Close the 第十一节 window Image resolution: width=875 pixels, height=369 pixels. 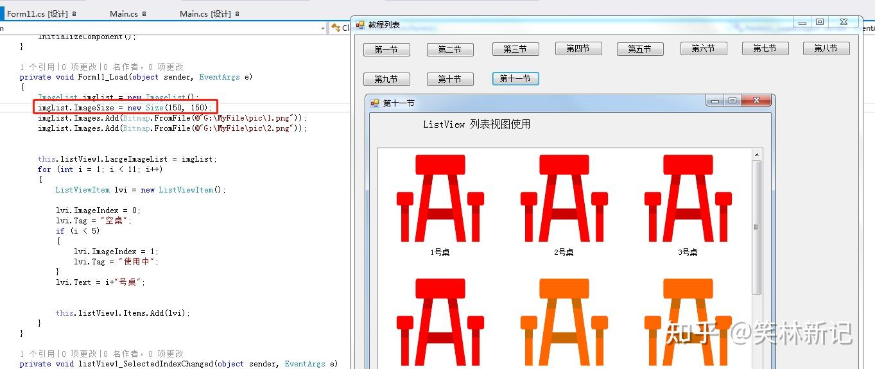(x=756, y=101)
